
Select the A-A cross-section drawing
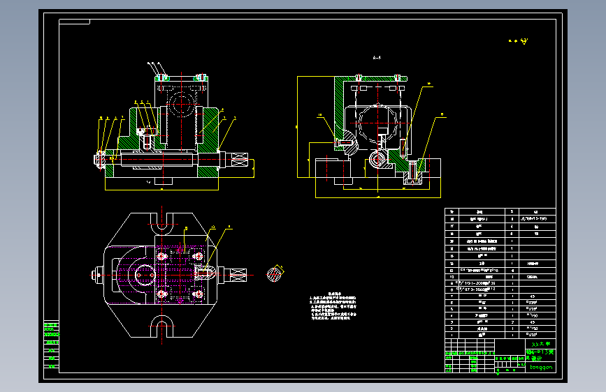coord(371,136)
